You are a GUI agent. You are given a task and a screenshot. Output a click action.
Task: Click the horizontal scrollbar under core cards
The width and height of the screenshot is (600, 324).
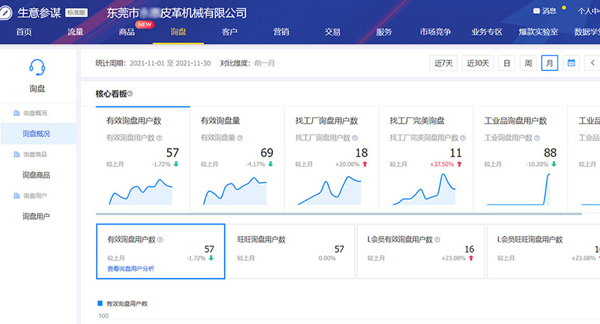tap(338, 214)
